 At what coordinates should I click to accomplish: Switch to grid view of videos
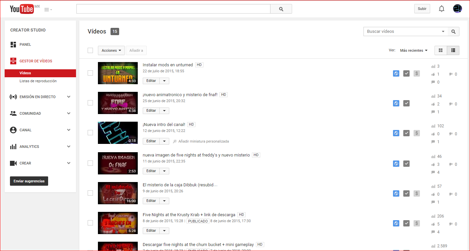(441, 50)
